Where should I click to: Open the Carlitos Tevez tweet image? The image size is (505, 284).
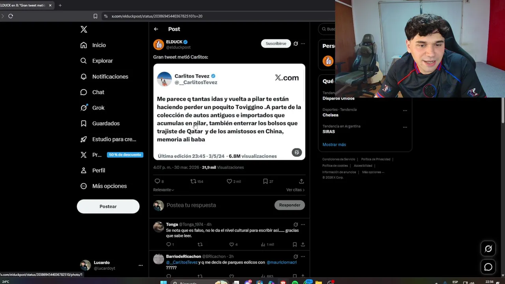229,112
